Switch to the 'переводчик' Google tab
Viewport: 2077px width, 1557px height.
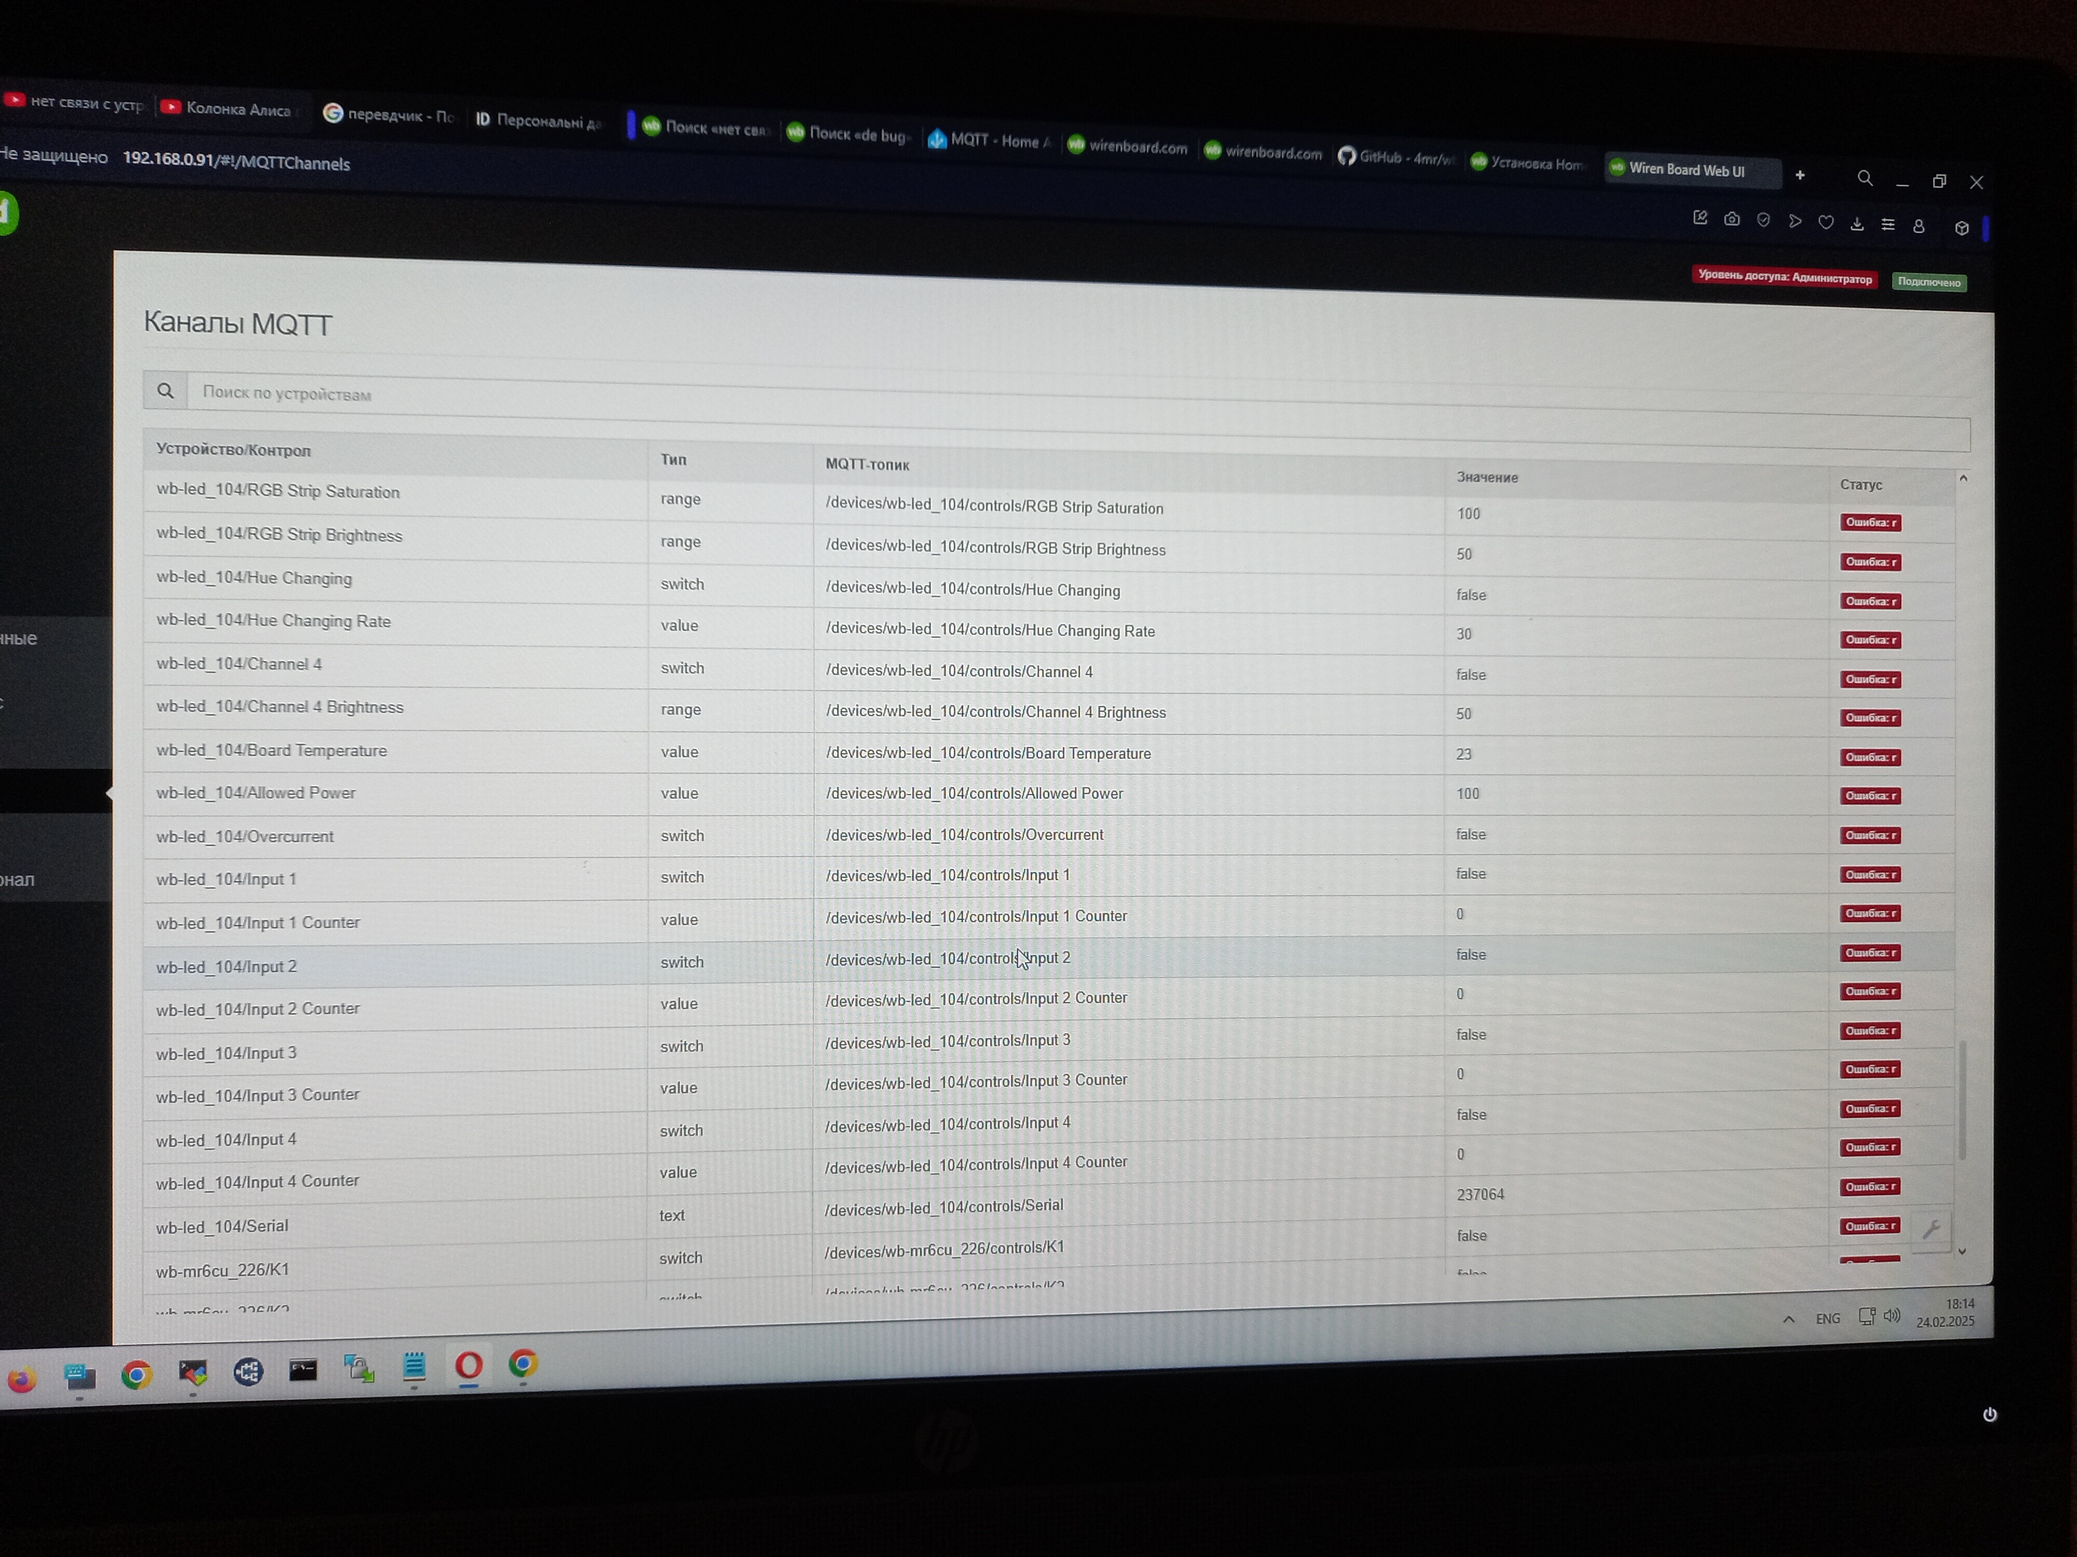(x=389, y=115)
